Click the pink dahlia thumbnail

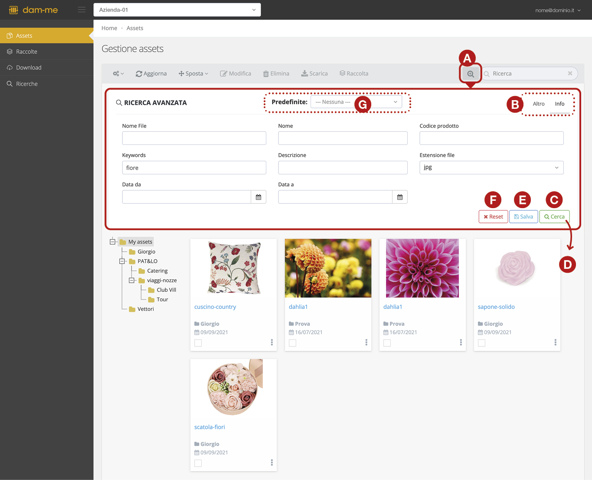click(x=422, y=268)
